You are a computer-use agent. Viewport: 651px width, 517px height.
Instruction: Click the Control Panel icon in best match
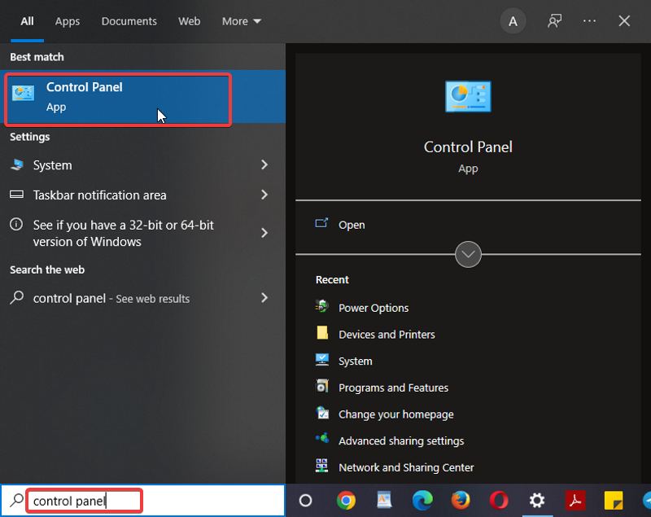(23, 93)
